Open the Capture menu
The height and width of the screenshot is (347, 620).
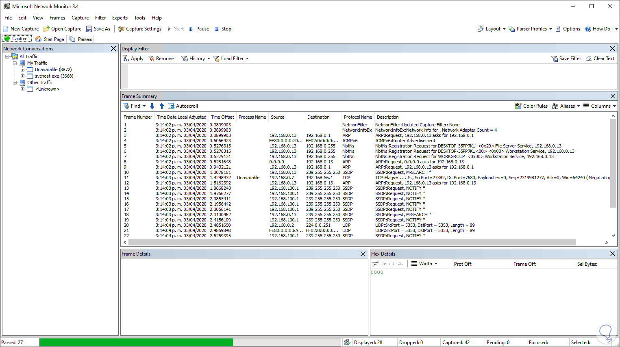tap(80, 18)
